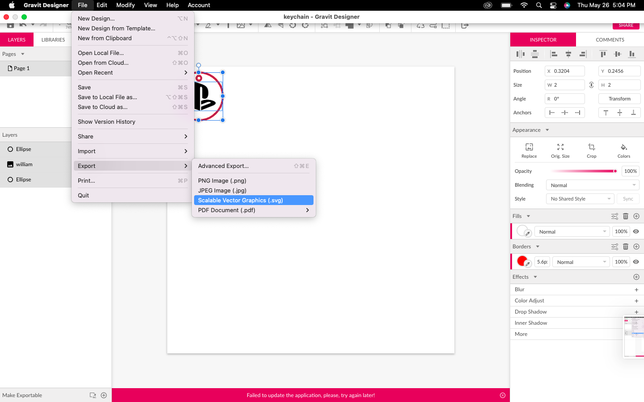Click the Sync style button
644x402 pixels.
click(x=628, y=199)
